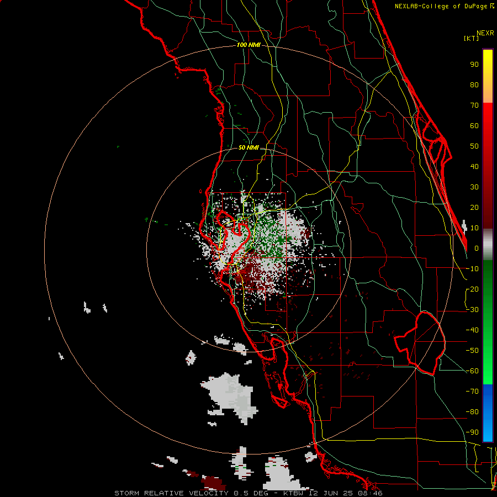497x497 pixels.
Task: Click the "-50" scale value
Action: tap(472, 351)
